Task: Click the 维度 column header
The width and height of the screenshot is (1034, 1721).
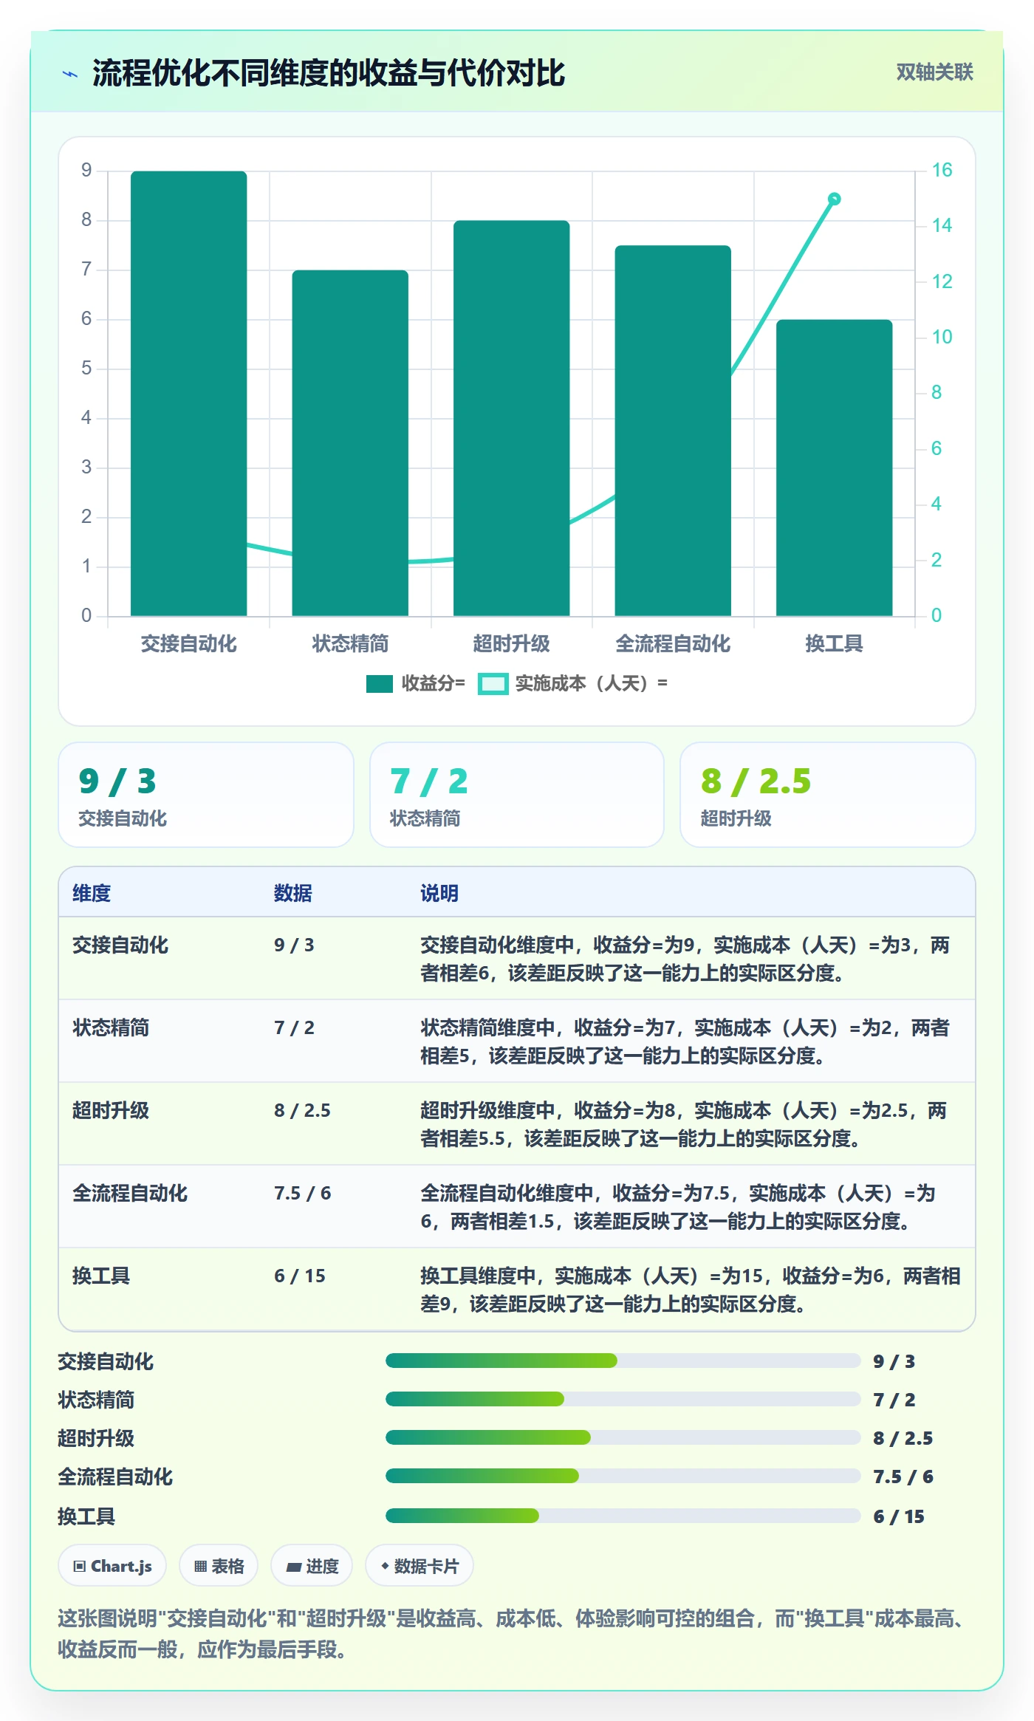Action: click(92, 893)
